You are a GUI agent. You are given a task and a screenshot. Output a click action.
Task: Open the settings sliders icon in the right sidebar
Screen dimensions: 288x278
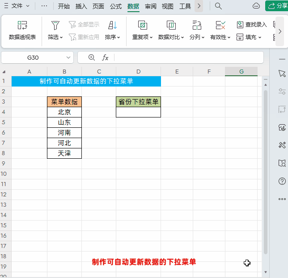pos(282,91)
